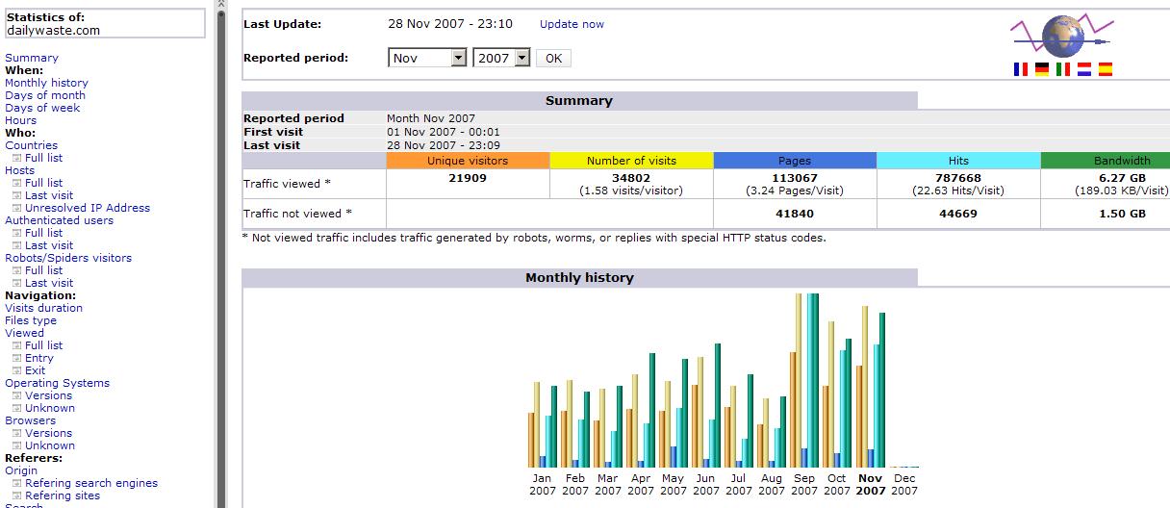
Task: Switch language using the Dutch flag
Action: [x=1084, y=69]
